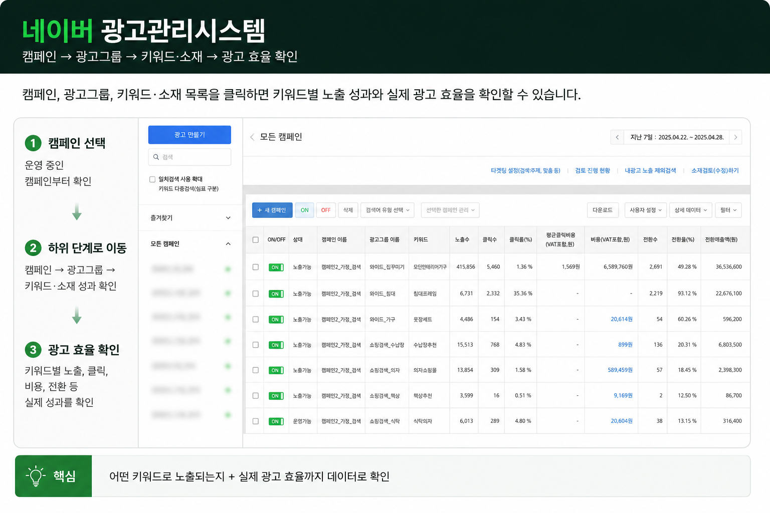Open cost link 20,604원 in 식탁의자 row
This screenshot has height=513, width=770.
[x=622, y=421]
